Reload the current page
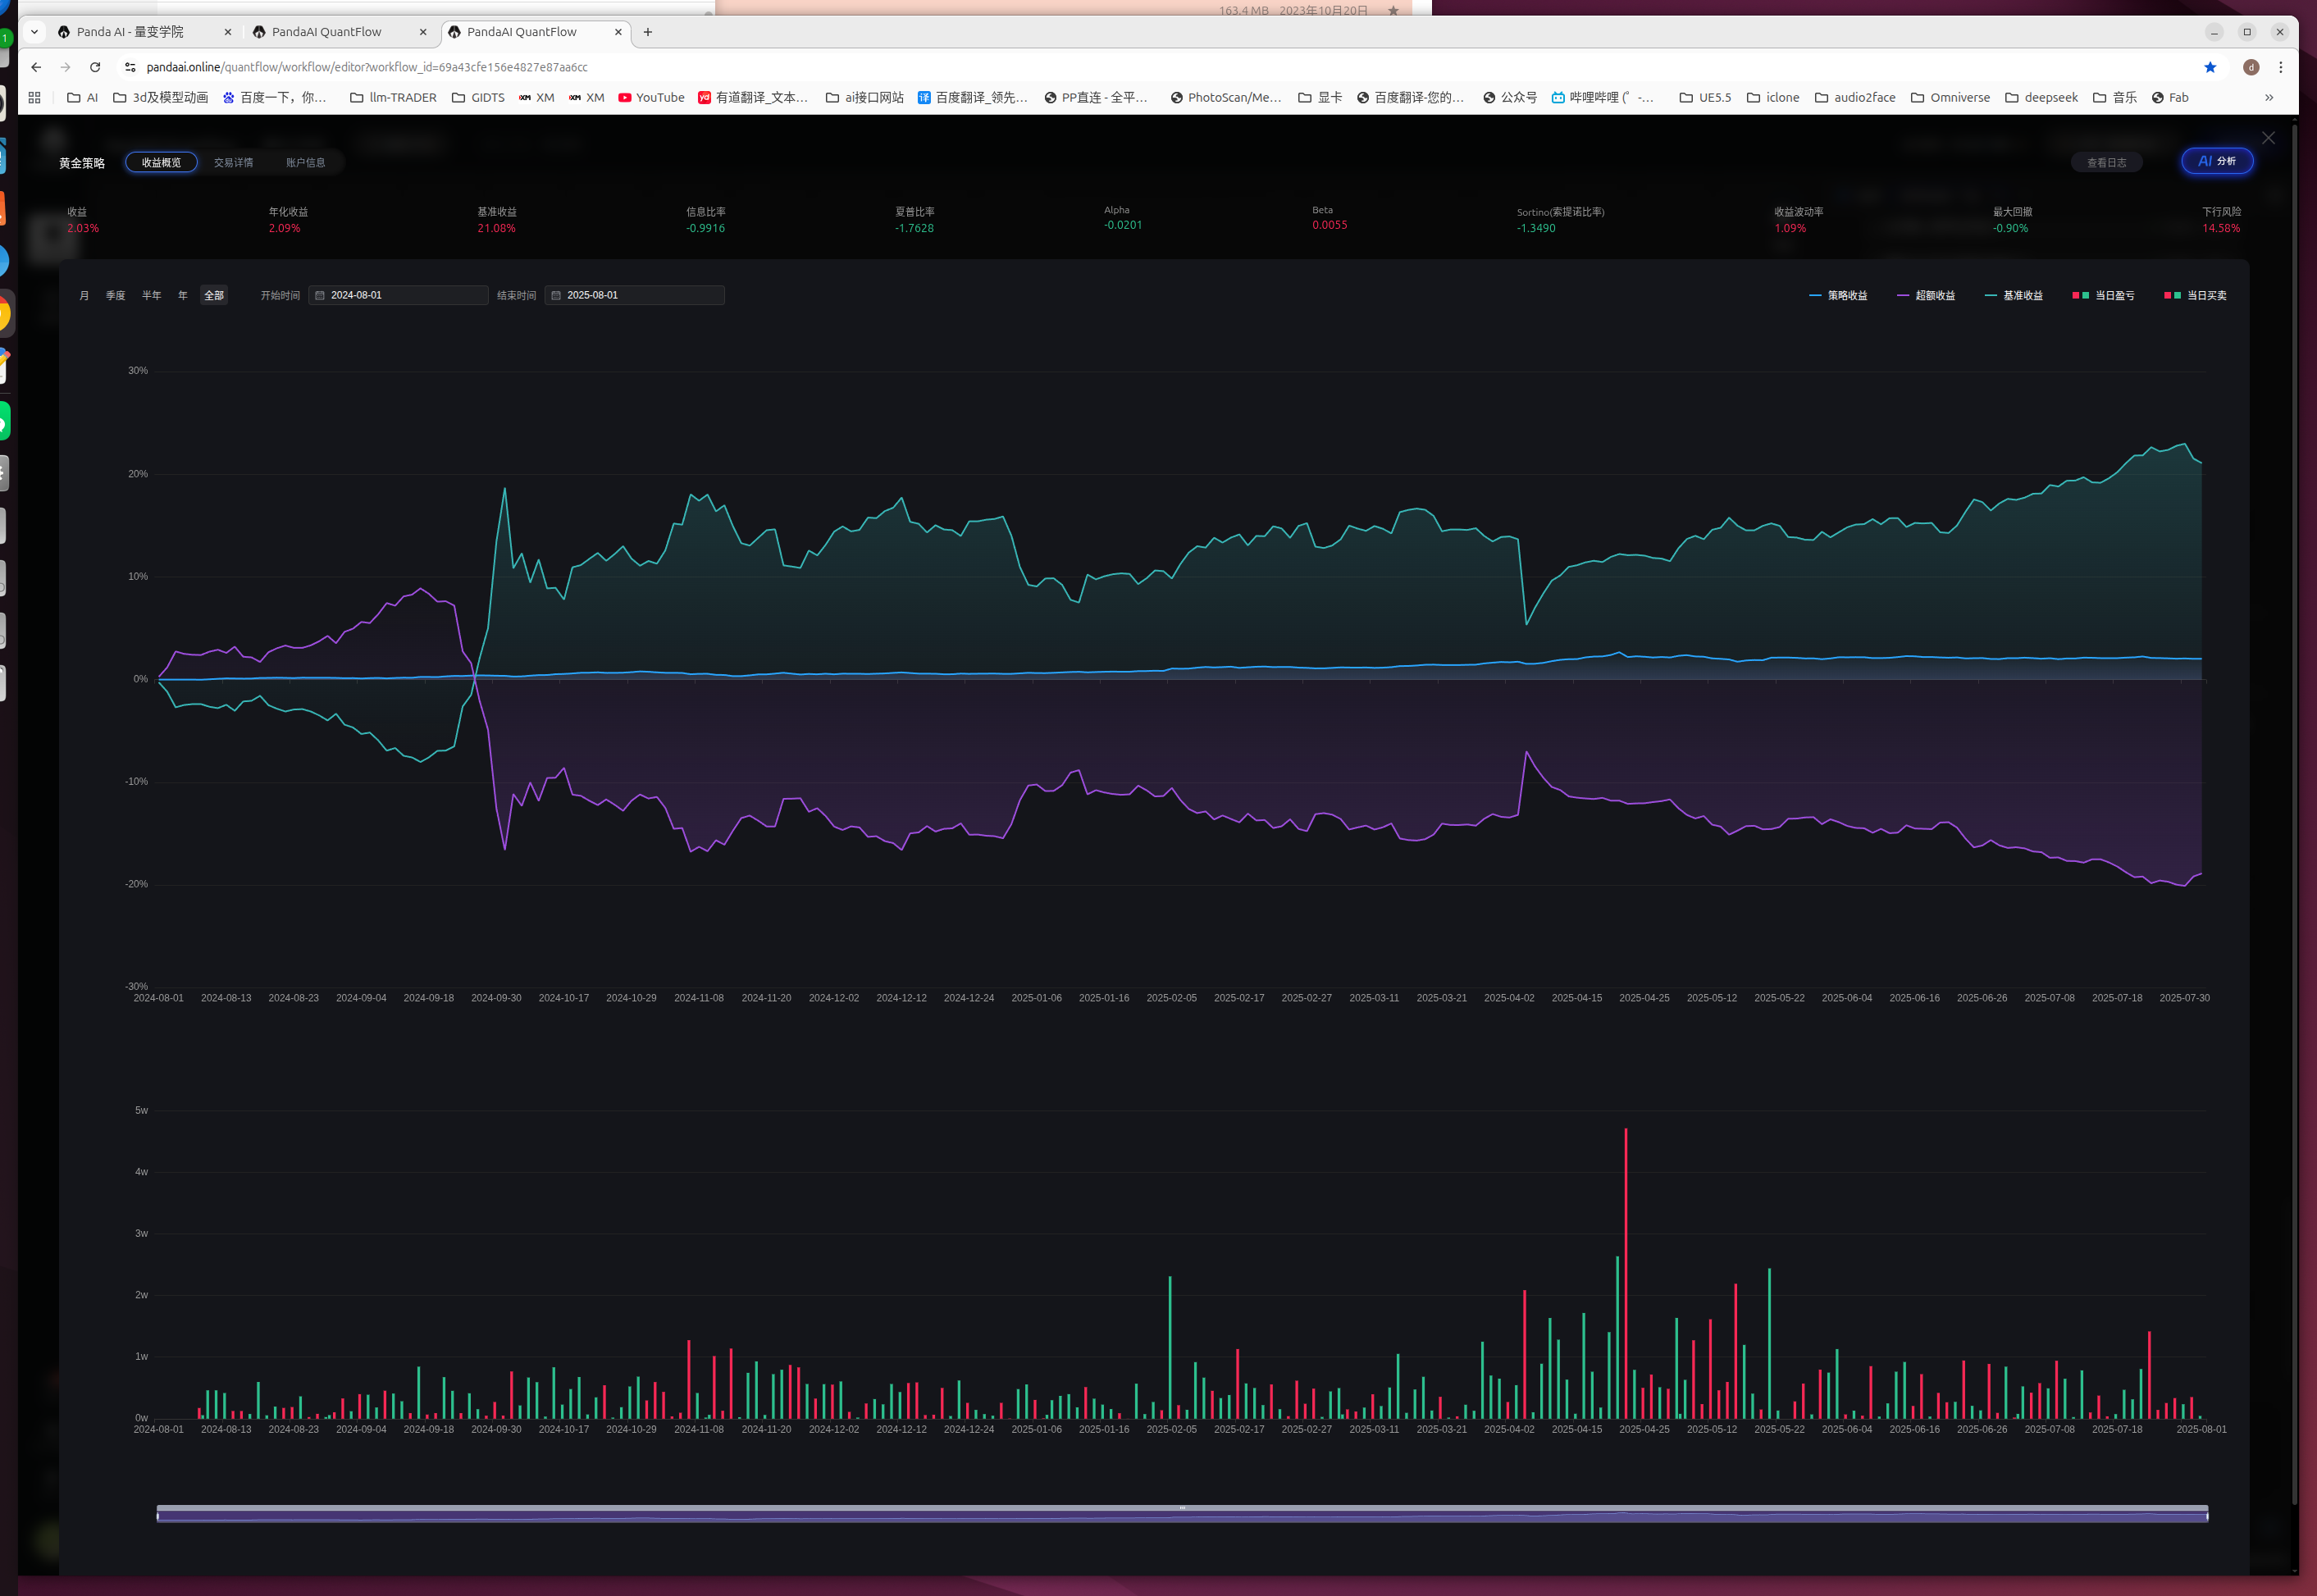Screen dimensions: 2317x1596 coord(95,67)
